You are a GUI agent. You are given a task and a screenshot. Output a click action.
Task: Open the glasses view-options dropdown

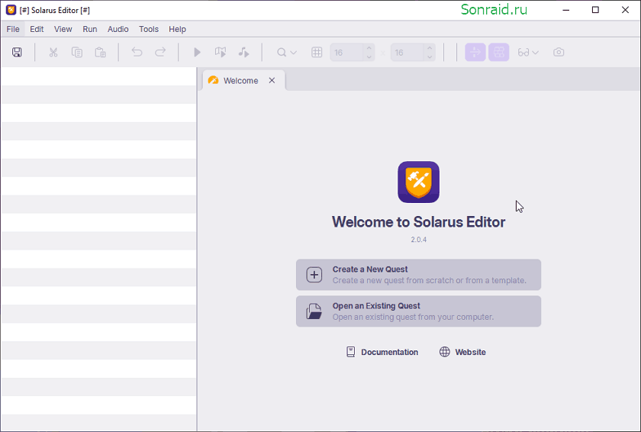click(x=528, y=53)
